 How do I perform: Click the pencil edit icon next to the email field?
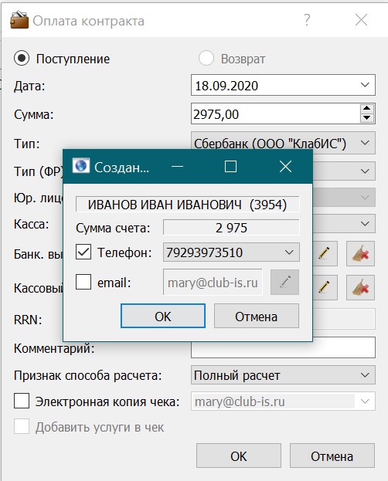tap(284, 283)
